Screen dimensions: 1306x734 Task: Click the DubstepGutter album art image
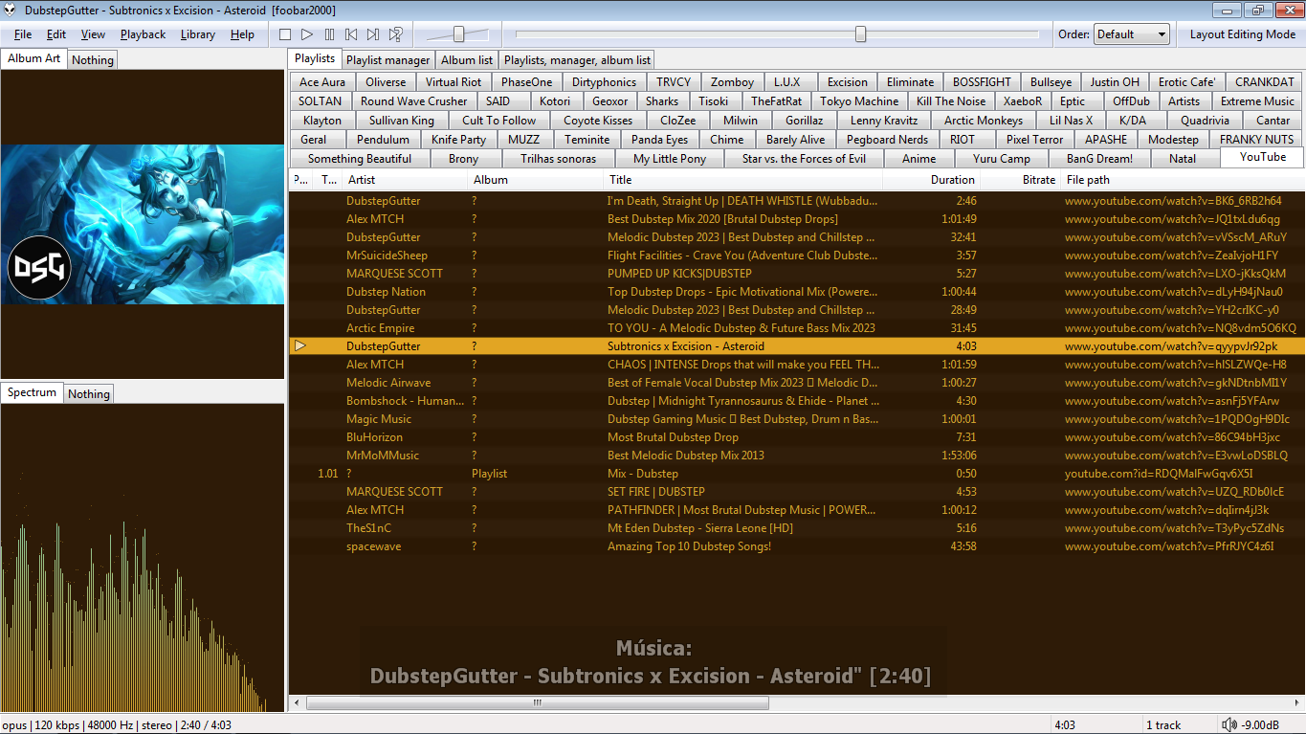pos(143,224)
